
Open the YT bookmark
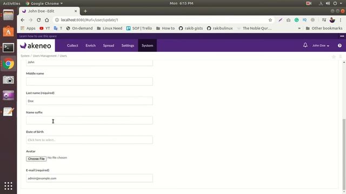point(45,29)
